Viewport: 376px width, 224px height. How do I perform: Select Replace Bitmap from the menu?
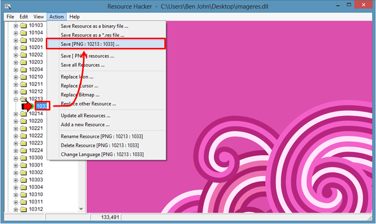pos(80,95)
